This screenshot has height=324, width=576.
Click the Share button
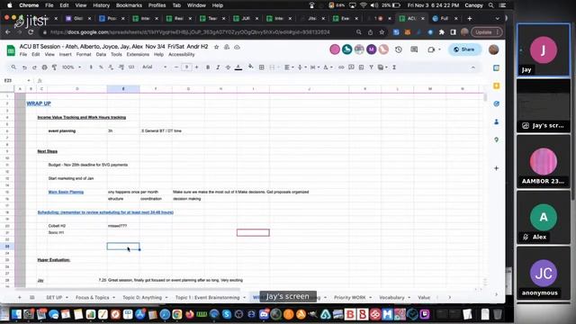[464, 49]
